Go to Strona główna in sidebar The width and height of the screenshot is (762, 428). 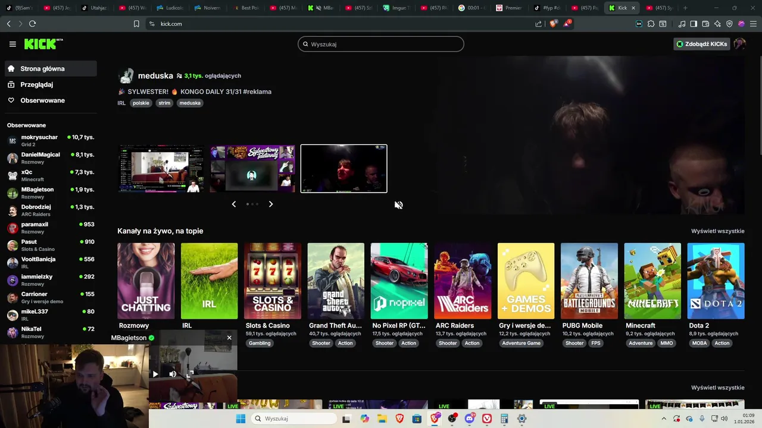click(51, 68)
